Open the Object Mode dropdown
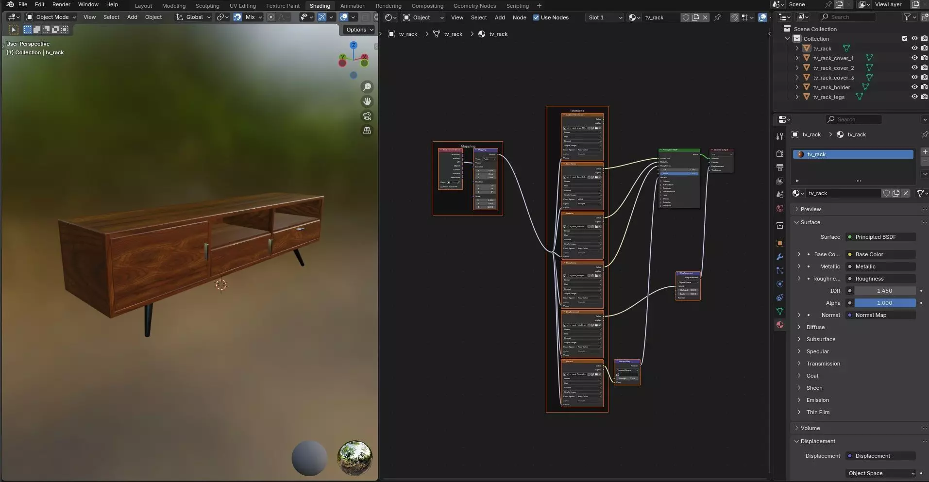The height and width of the screenshot is (482, 929). (51, 17)
